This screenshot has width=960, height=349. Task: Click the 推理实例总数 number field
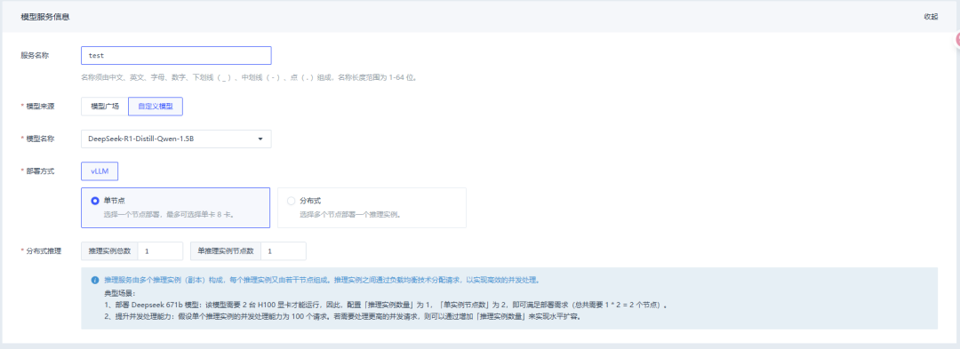(160, 251)
